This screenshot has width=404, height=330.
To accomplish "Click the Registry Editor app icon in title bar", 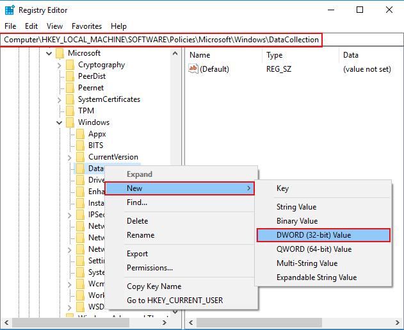I will 10,10.
